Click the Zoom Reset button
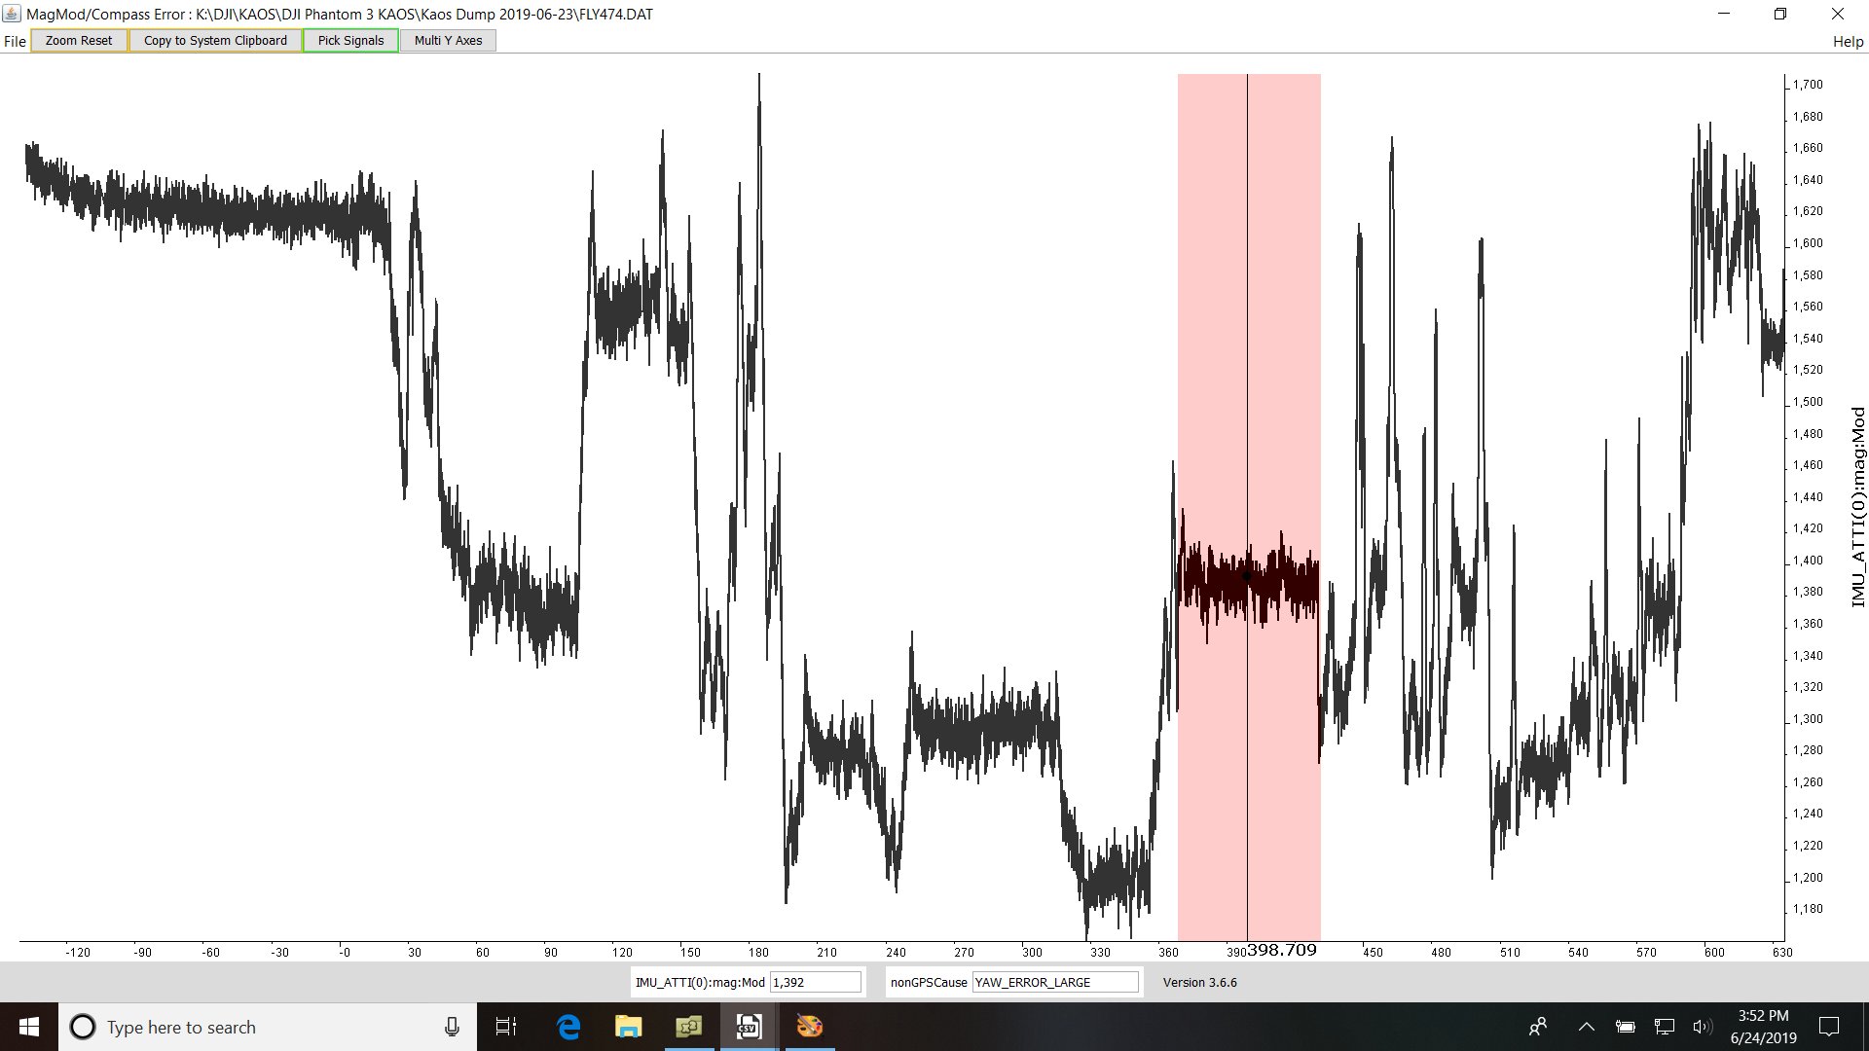 (79, 41)
